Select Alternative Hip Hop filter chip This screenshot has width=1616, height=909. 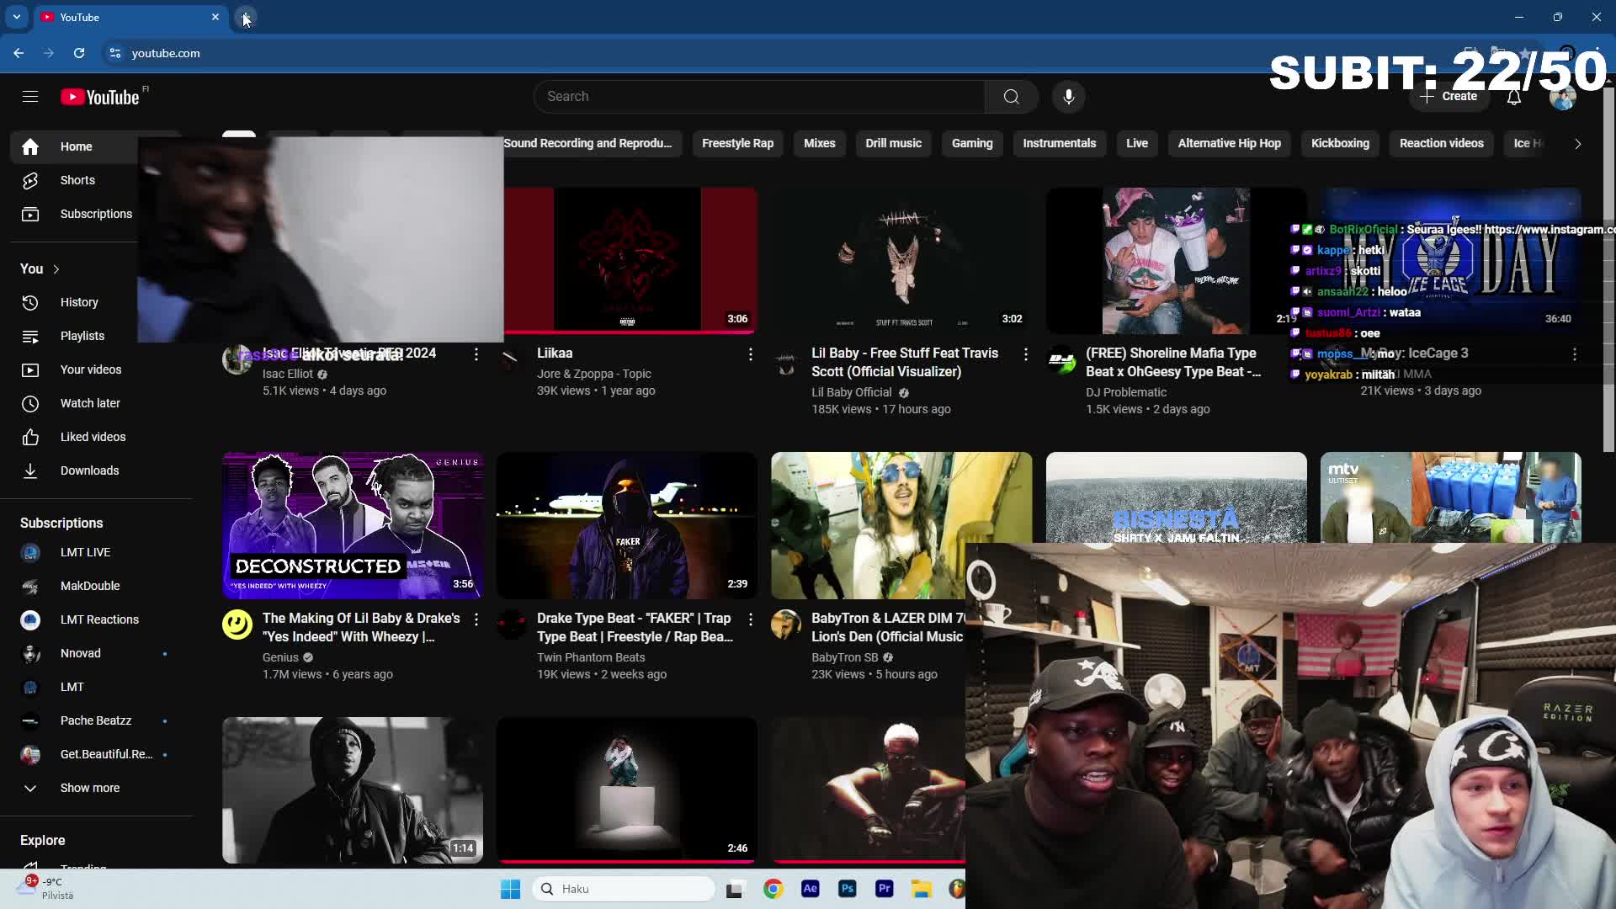pos(1229,143)
